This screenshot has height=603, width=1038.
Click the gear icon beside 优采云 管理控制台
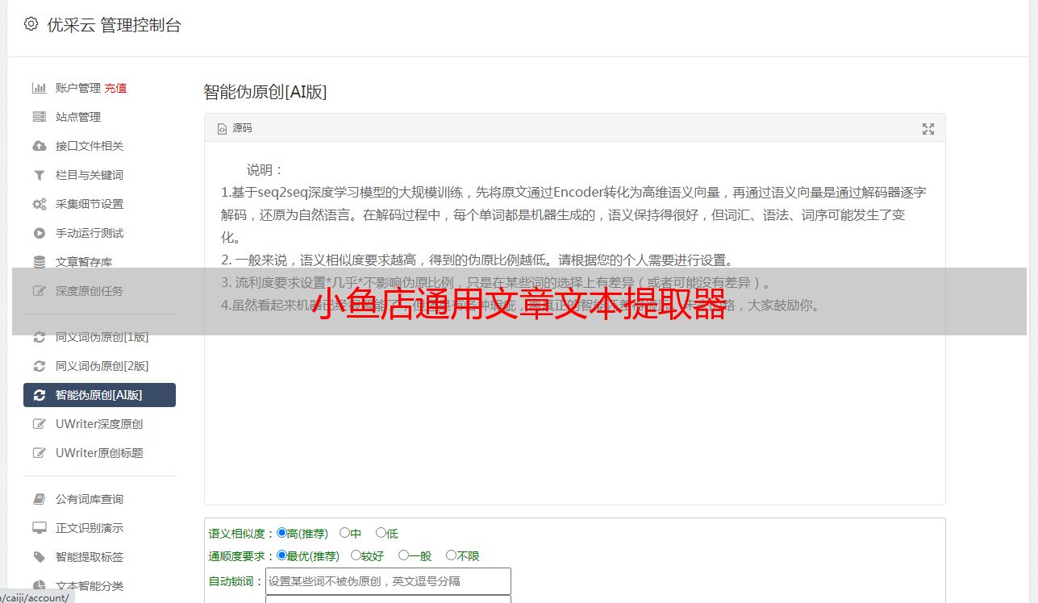click(x=31, y=24)
